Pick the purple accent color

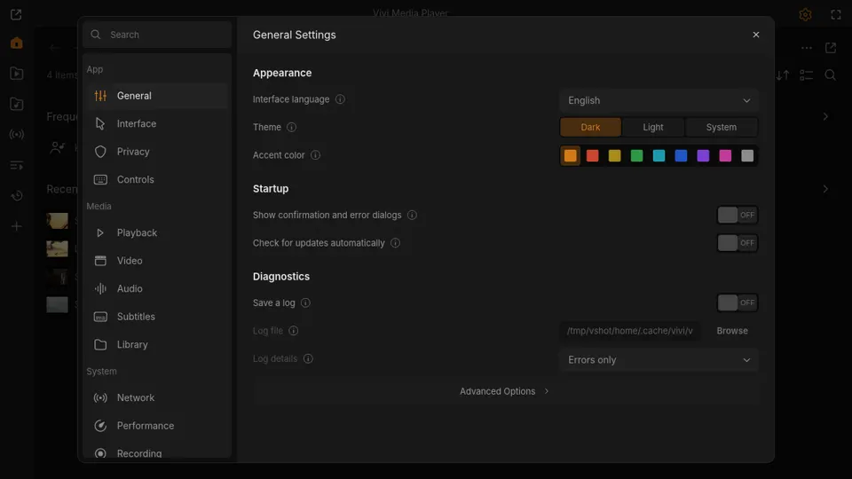click(703, 156)
